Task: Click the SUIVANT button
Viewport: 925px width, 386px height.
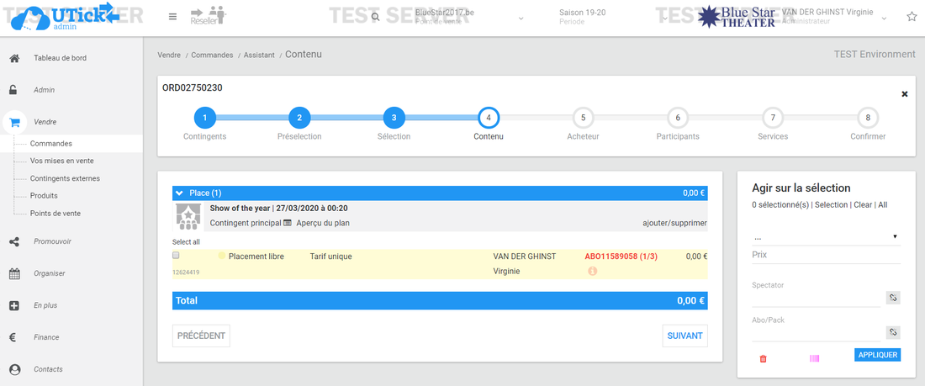Action: (684, 336)
